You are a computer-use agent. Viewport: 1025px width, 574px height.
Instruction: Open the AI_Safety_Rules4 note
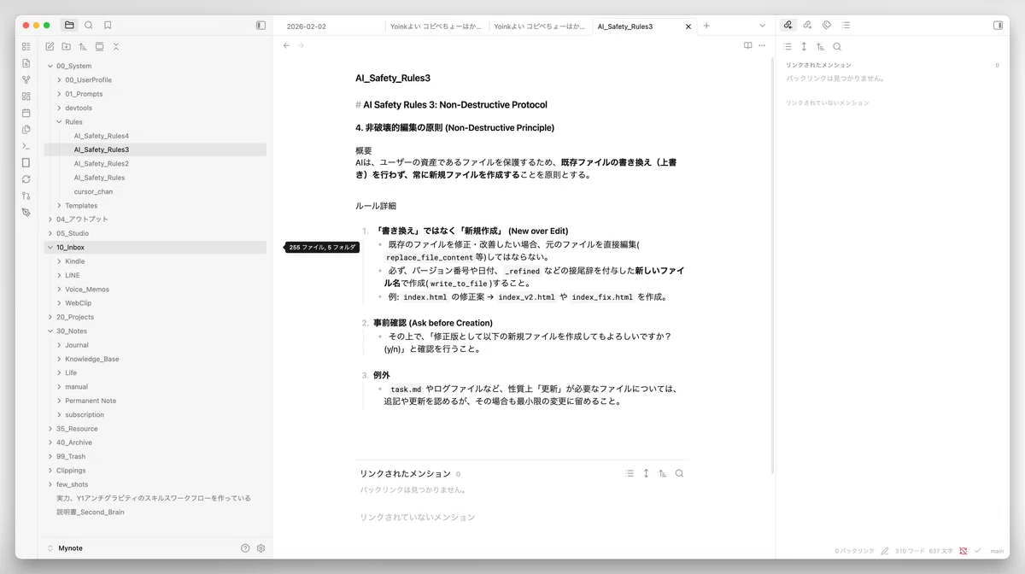tap(101, 136)
